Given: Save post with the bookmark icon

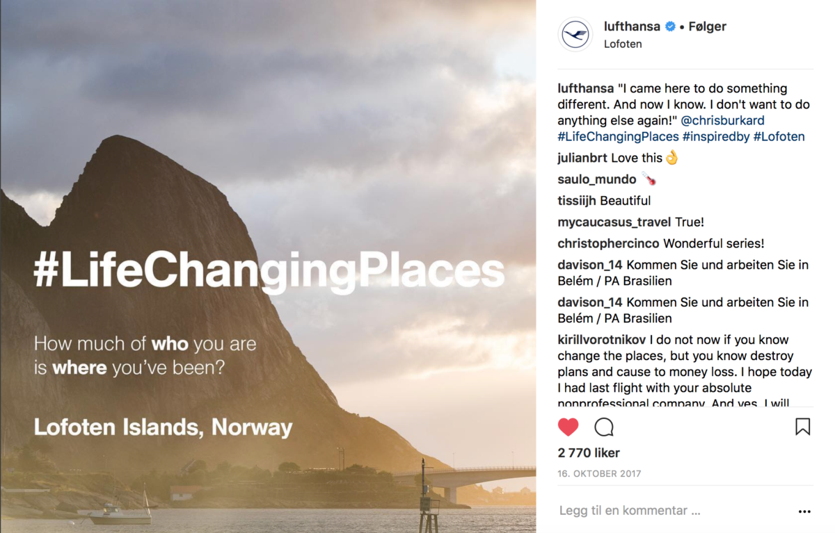Looking at the screenshot, I should (802, 427).
